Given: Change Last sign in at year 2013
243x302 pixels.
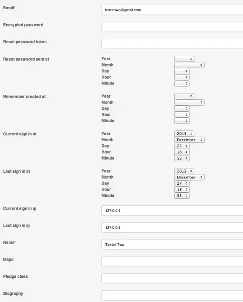Looking at the screenshot, I should tap(184, 171).
